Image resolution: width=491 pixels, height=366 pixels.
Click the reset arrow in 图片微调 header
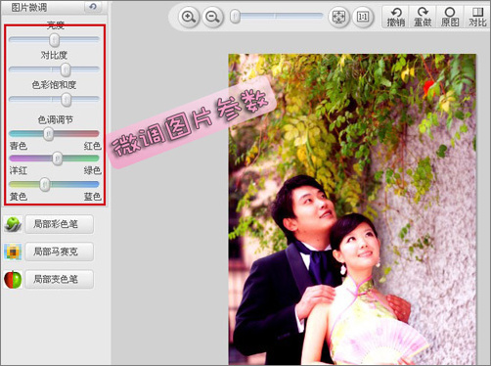click(x=93, y=7)
